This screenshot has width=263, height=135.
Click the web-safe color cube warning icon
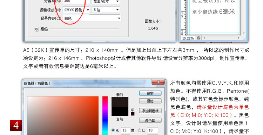click(x=133, y=110)
